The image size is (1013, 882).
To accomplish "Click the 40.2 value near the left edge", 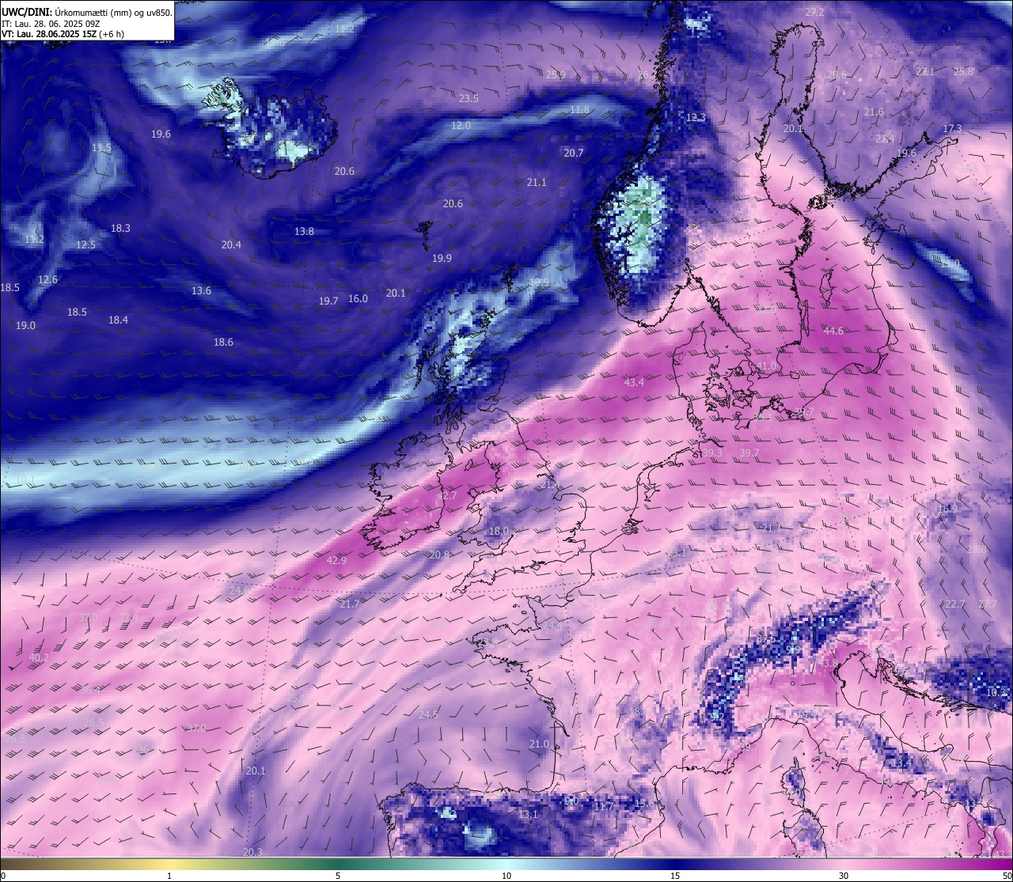I will (39, 657).
